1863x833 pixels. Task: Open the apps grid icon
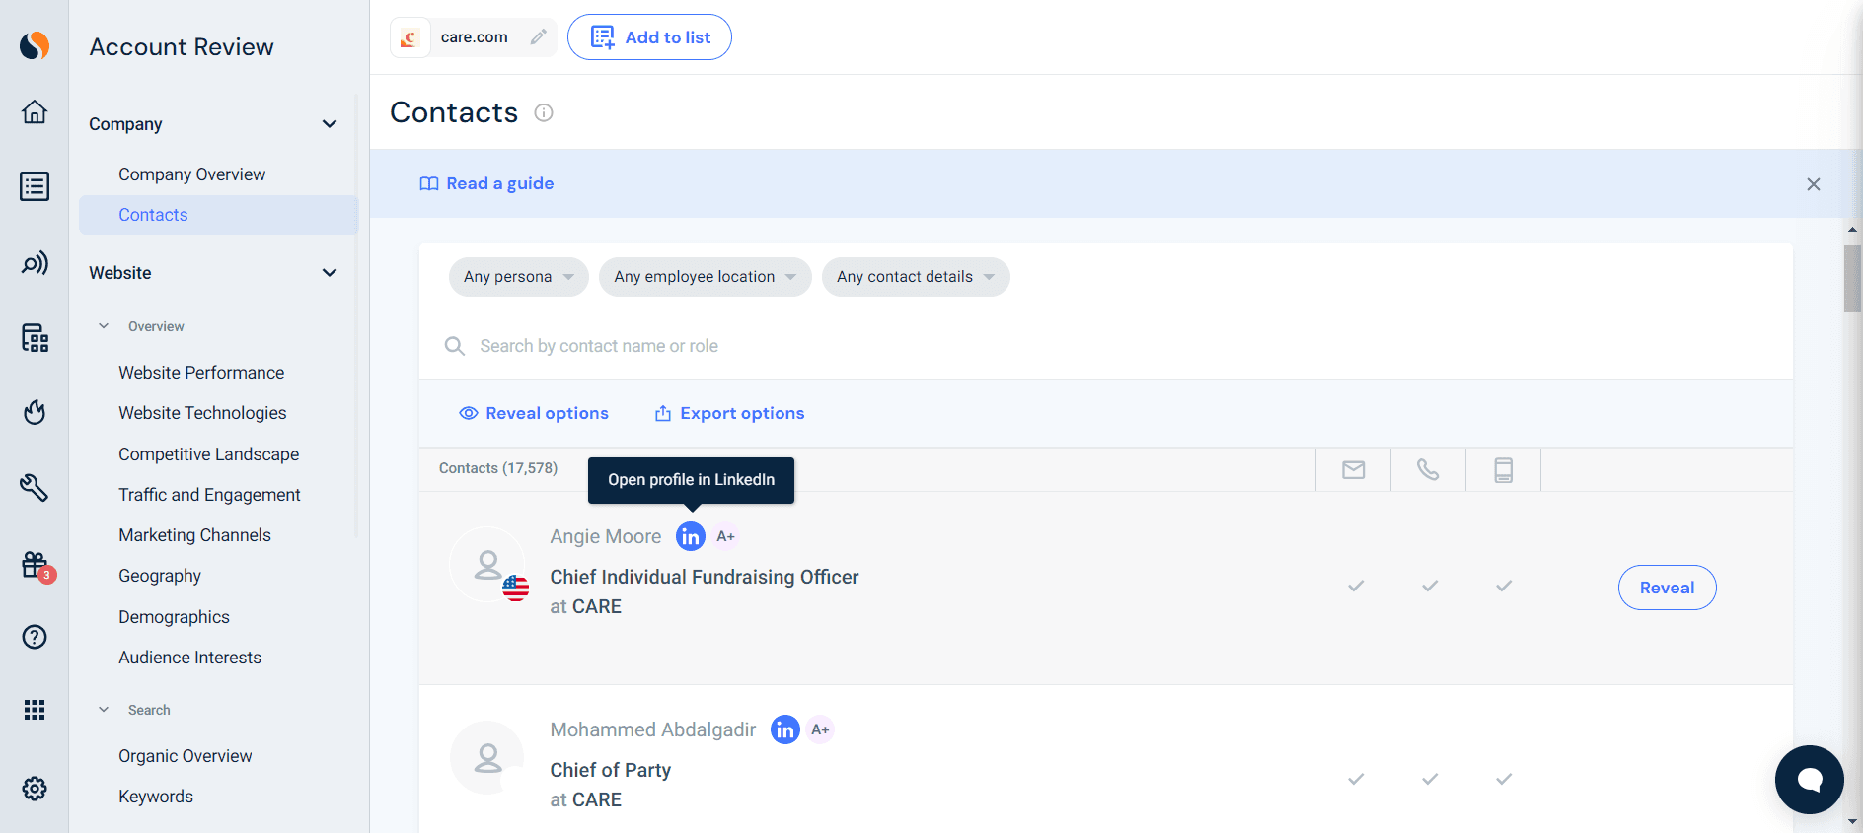[x=35, y=710]
